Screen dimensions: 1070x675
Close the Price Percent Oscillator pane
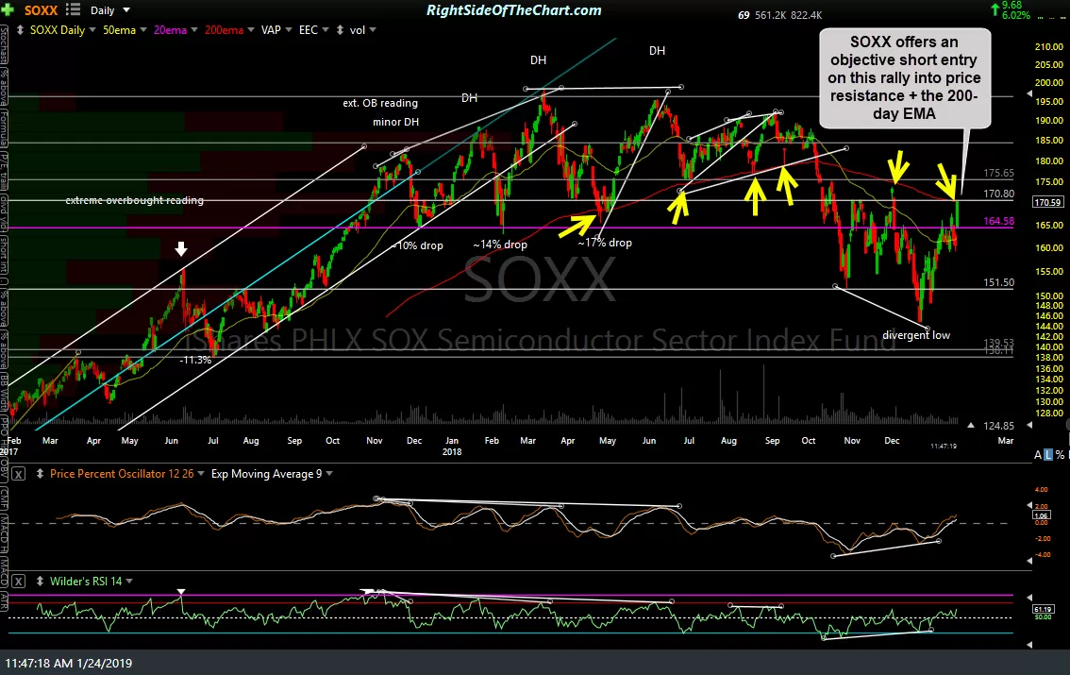[19, 474]
